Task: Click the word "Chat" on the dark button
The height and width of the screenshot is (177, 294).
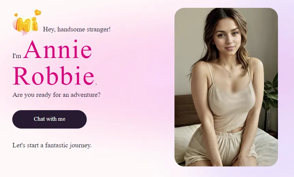Action: (39, 119)
